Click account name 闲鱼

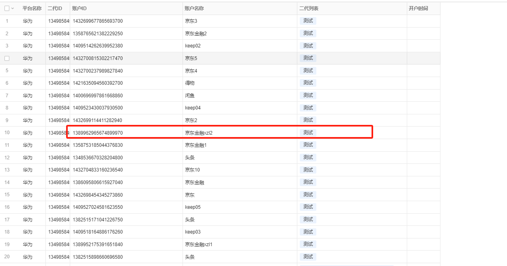190,96
